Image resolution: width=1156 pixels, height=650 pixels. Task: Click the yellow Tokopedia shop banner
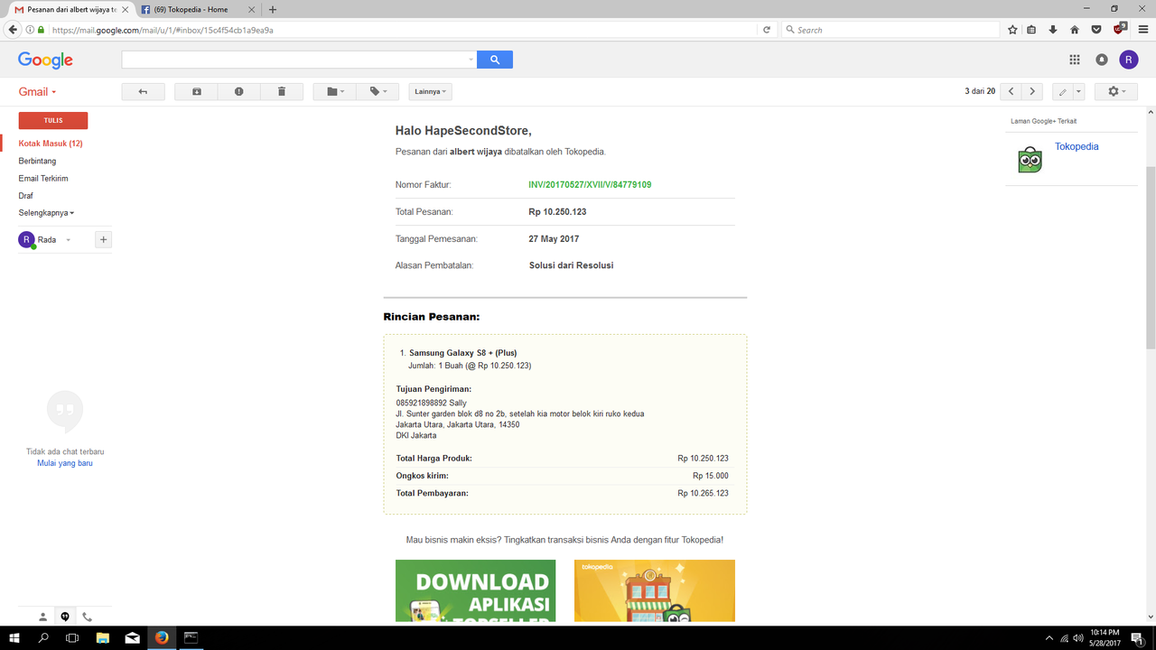(655, 590)
